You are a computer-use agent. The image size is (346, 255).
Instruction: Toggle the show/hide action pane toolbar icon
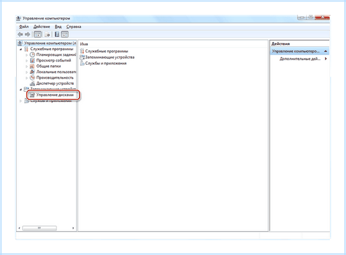click(65, 35)
